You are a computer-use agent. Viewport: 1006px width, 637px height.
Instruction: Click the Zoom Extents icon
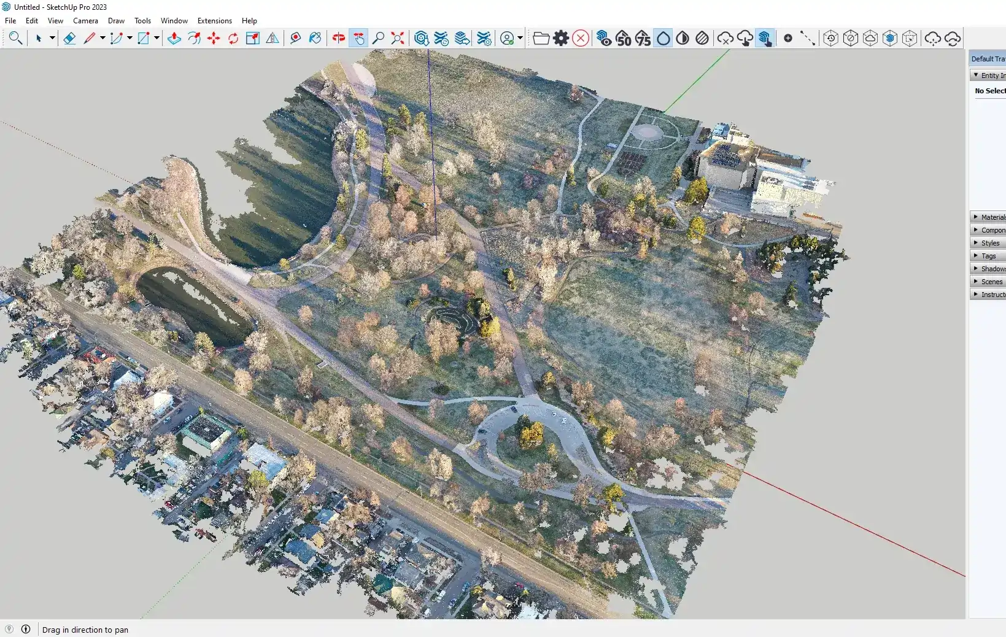click(398, 38)
